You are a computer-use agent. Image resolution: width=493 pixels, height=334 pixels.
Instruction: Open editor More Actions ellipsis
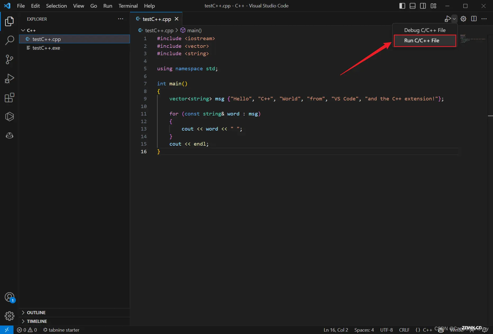point(484,19)
